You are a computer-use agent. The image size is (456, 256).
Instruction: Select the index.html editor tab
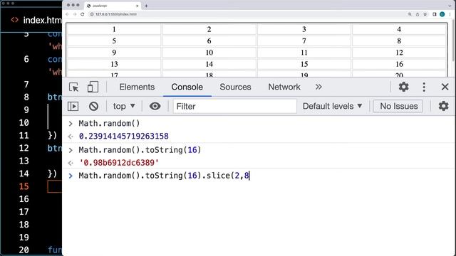(36, 20)
